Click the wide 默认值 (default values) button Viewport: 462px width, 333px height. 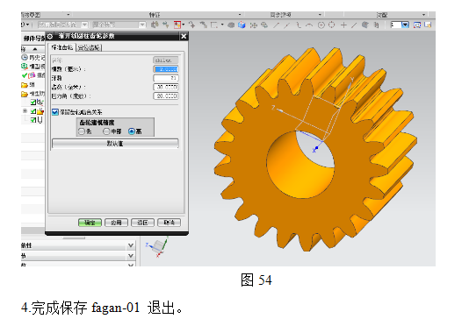pos(115,144)
